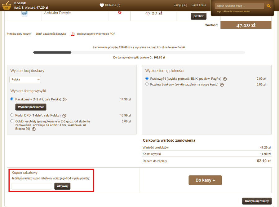Viewport: 279px width, 207px height.
Task: Click the search magnifier icon
Action: tap(268, 6)
